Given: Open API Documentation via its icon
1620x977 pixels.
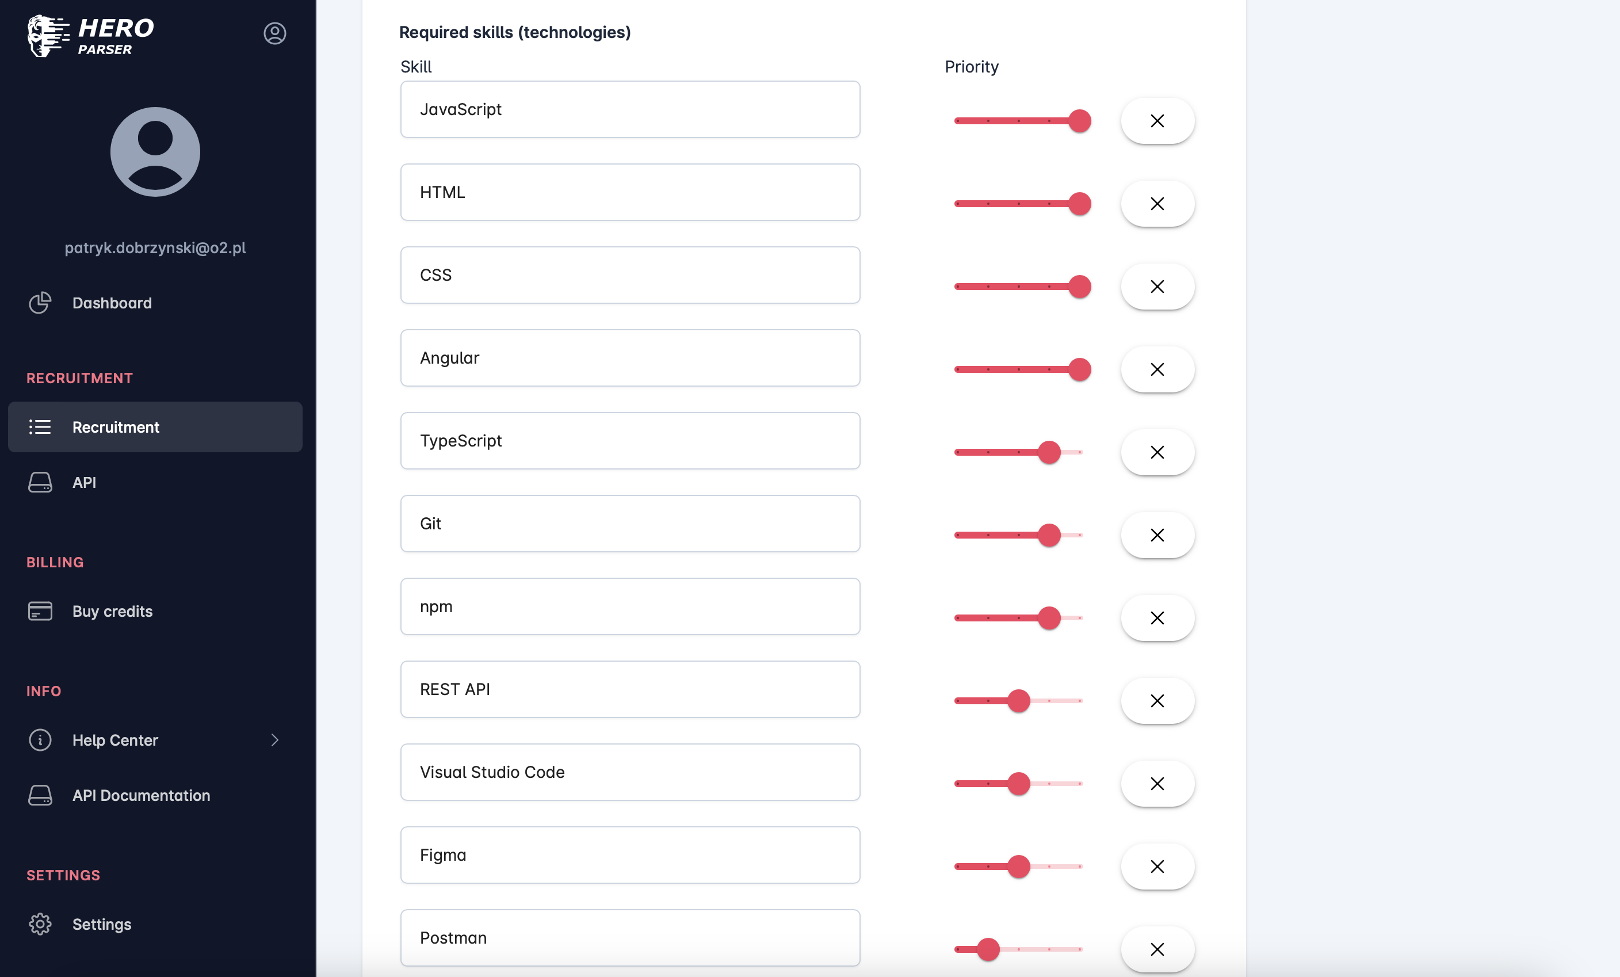Looking at the screenshot, I should click(x=40, y=795).
